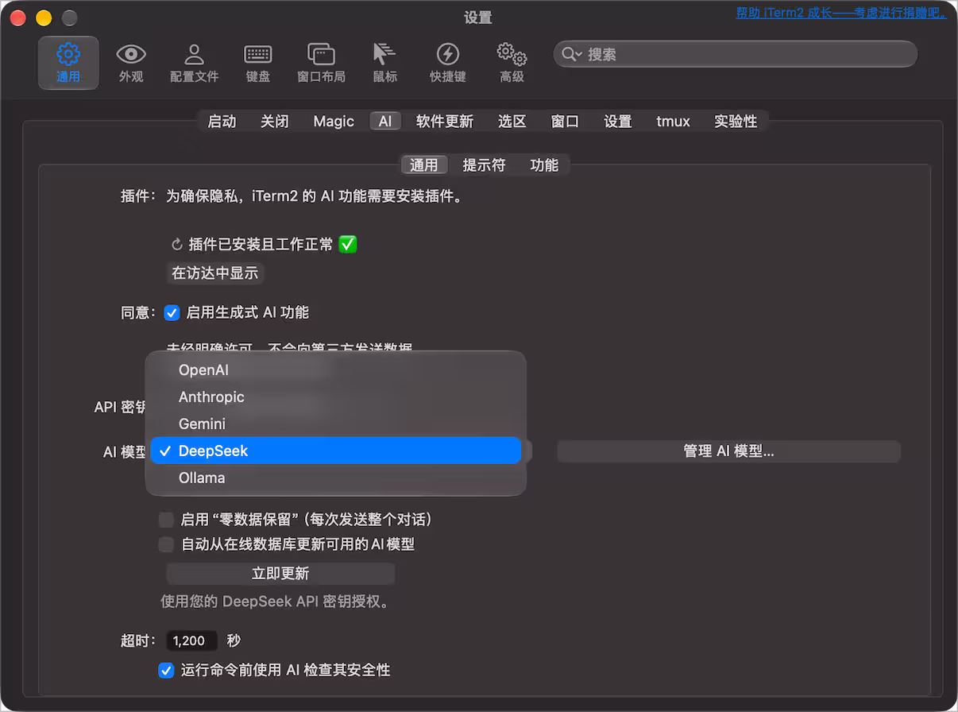958x712 pixels.
Task: Select OpenAI from the provider list
Action: 336,370
